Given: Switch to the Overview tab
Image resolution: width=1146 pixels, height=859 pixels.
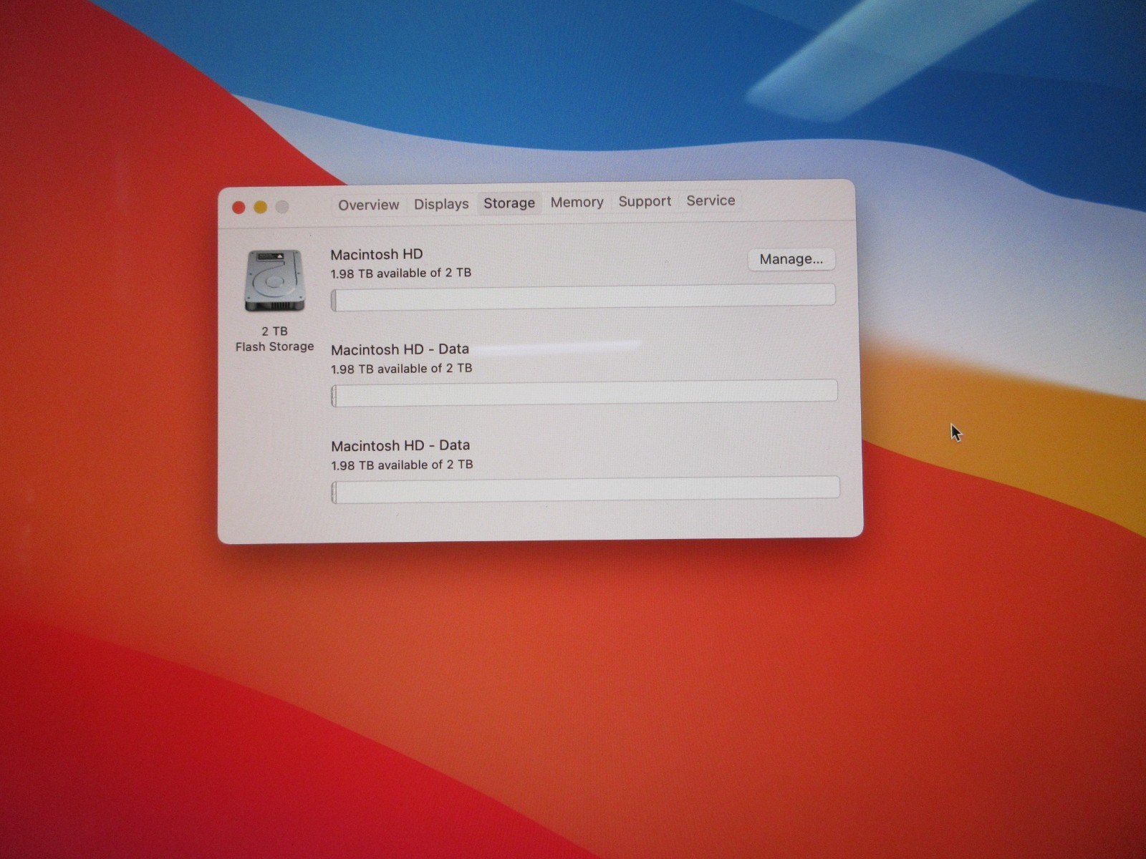Looking at the screenshot, I should tap(368, 205).
